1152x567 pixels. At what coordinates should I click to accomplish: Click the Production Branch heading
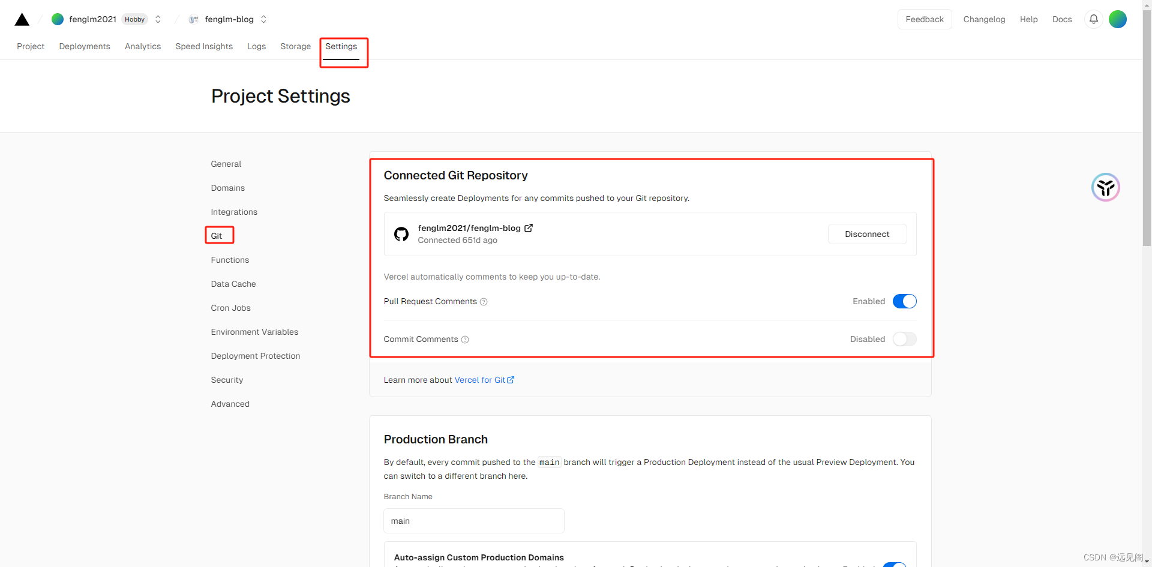pos(436,439)
